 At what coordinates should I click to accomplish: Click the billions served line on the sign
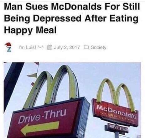[116, 117]
